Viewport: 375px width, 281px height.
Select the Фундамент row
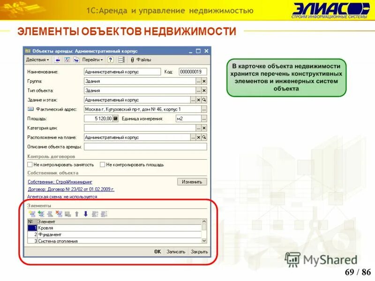[x=114, y=235]
